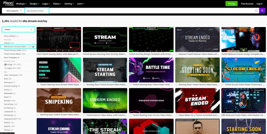Screen dimensions: 267x134
Task: Select the Animal Crossing tag
Action: [12, 86]
